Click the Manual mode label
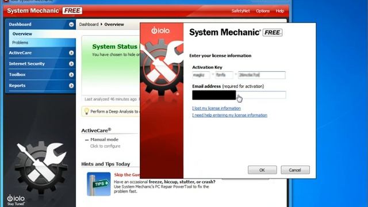The height and width of the screenshot is (207, 368). tap(104, 139)
